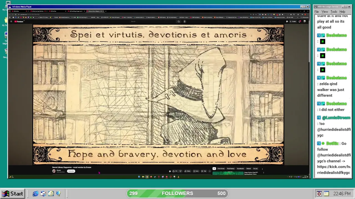Launch Internet Explorer from quick launch
The height and width of the screenshot is (199, 355).
[35, 194]
